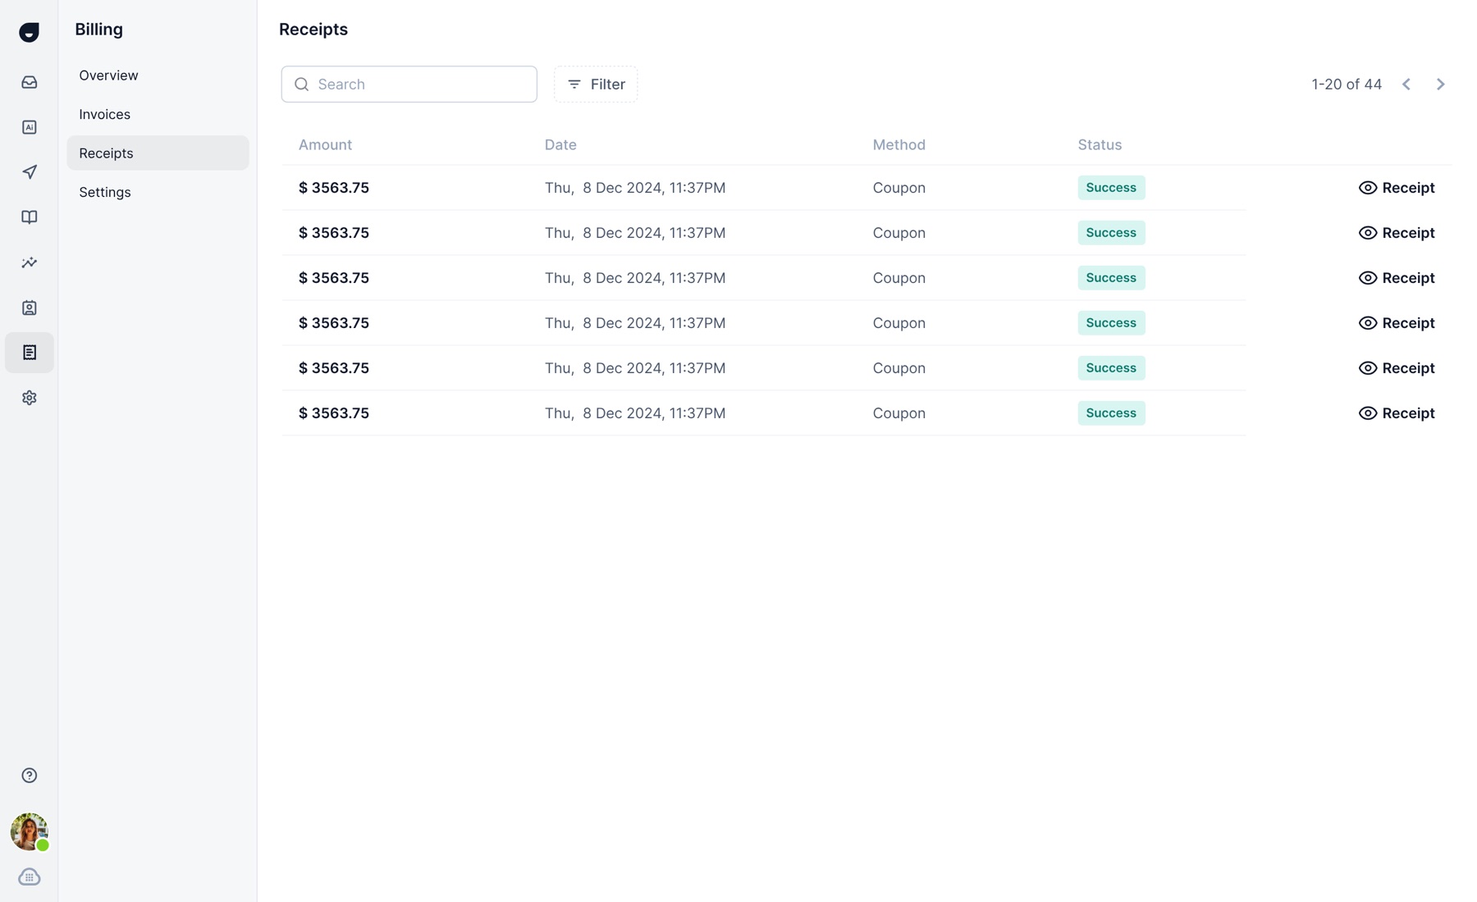Select the highlighted billing document icon
The height and width of the screenshot is (902, 1477).
[29, 353]
